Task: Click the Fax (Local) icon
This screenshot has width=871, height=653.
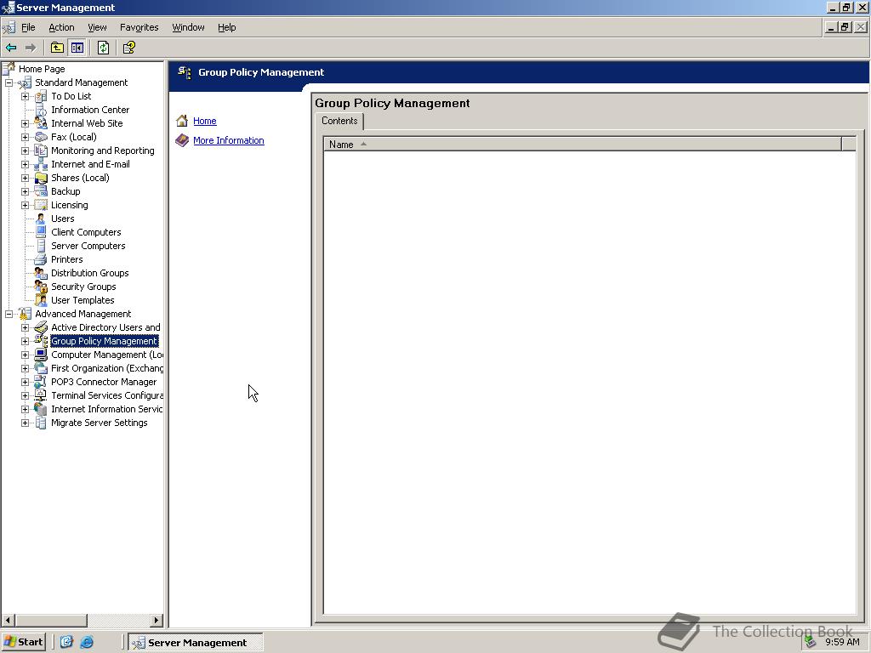Action: coord(41,137)
